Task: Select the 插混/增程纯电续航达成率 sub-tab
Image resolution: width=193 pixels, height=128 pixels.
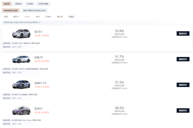Action: tap(34, 11)
